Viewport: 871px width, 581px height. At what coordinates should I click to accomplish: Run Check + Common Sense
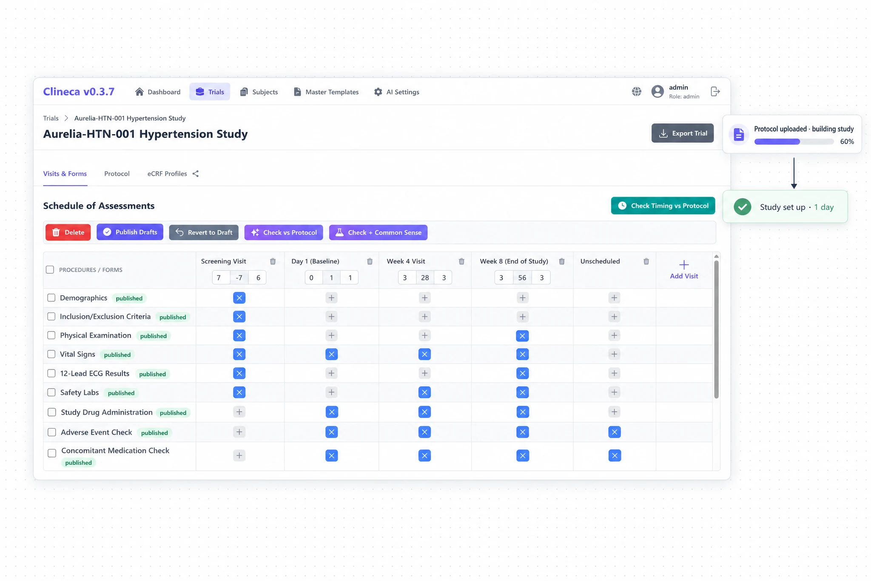click(378, 232)
